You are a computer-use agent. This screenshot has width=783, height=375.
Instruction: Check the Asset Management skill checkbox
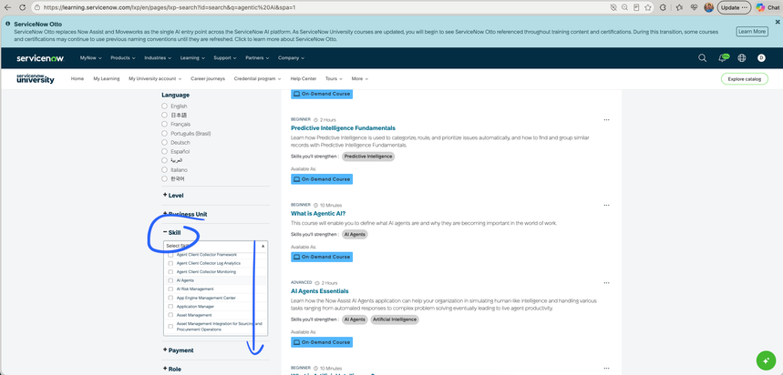point(170,315)
